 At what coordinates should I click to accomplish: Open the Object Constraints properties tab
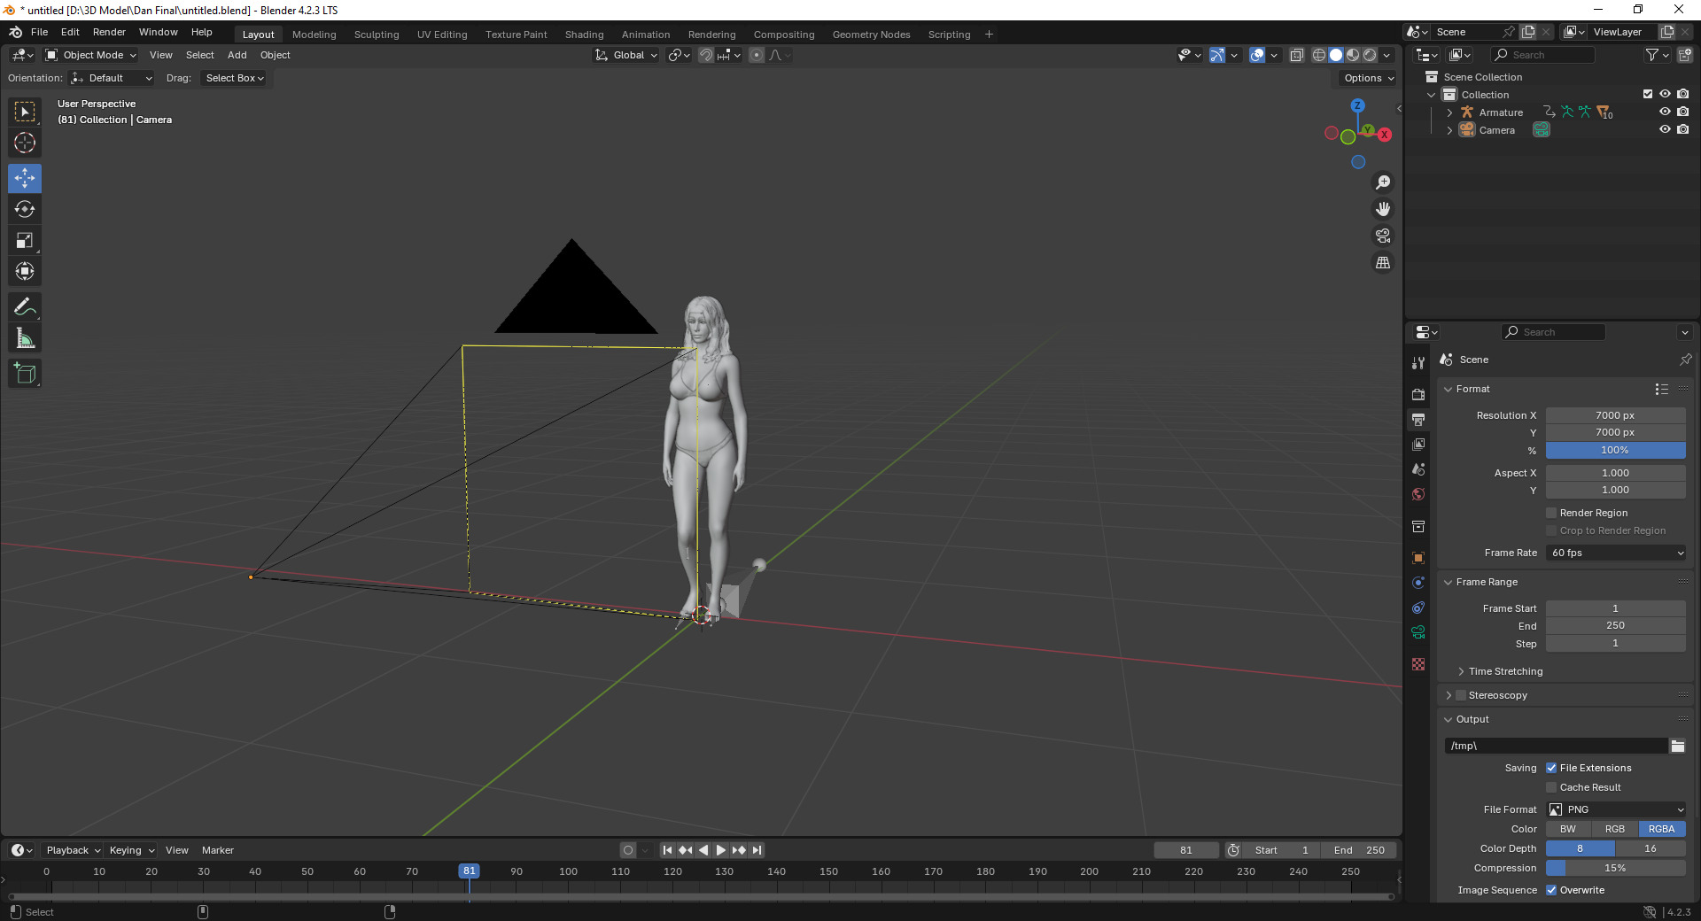(1418, 608)
